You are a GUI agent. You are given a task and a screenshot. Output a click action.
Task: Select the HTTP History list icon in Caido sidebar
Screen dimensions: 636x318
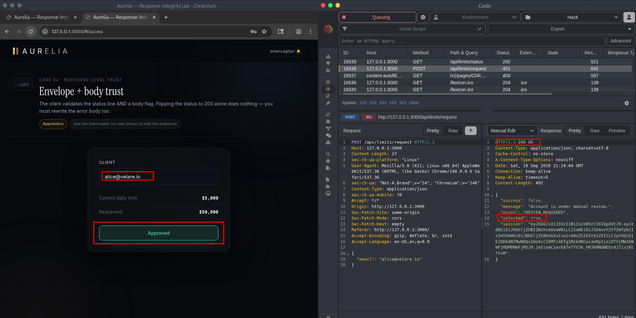pyautogui.click(x=328, y=89)
